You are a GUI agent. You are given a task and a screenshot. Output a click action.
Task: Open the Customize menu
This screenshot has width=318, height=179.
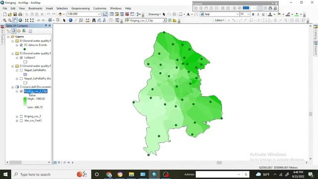pos(99,8)
